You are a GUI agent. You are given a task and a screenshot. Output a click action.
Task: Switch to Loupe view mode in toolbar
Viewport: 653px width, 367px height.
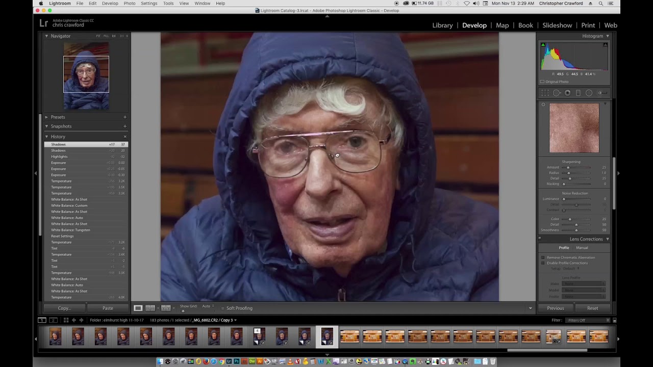pyautogui.click(x=138, y=308)
